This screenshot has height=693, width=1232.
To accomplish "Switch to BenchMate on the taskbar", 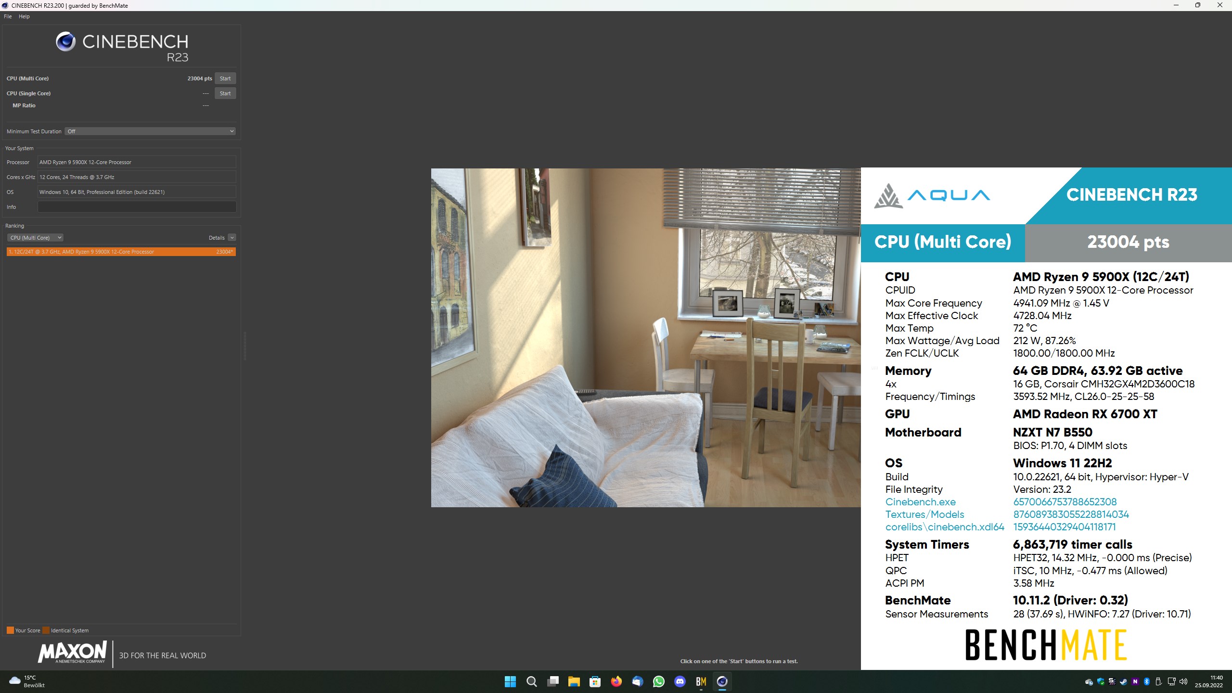I will (x=701, y=681).
